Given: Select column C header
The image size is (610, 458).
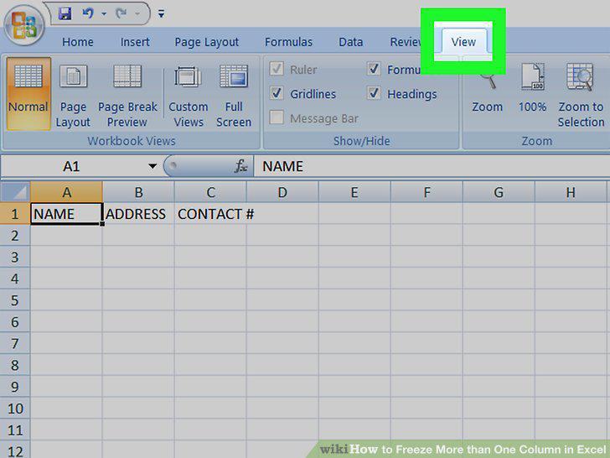Looking at the screenshot, I should click(210, 192).
